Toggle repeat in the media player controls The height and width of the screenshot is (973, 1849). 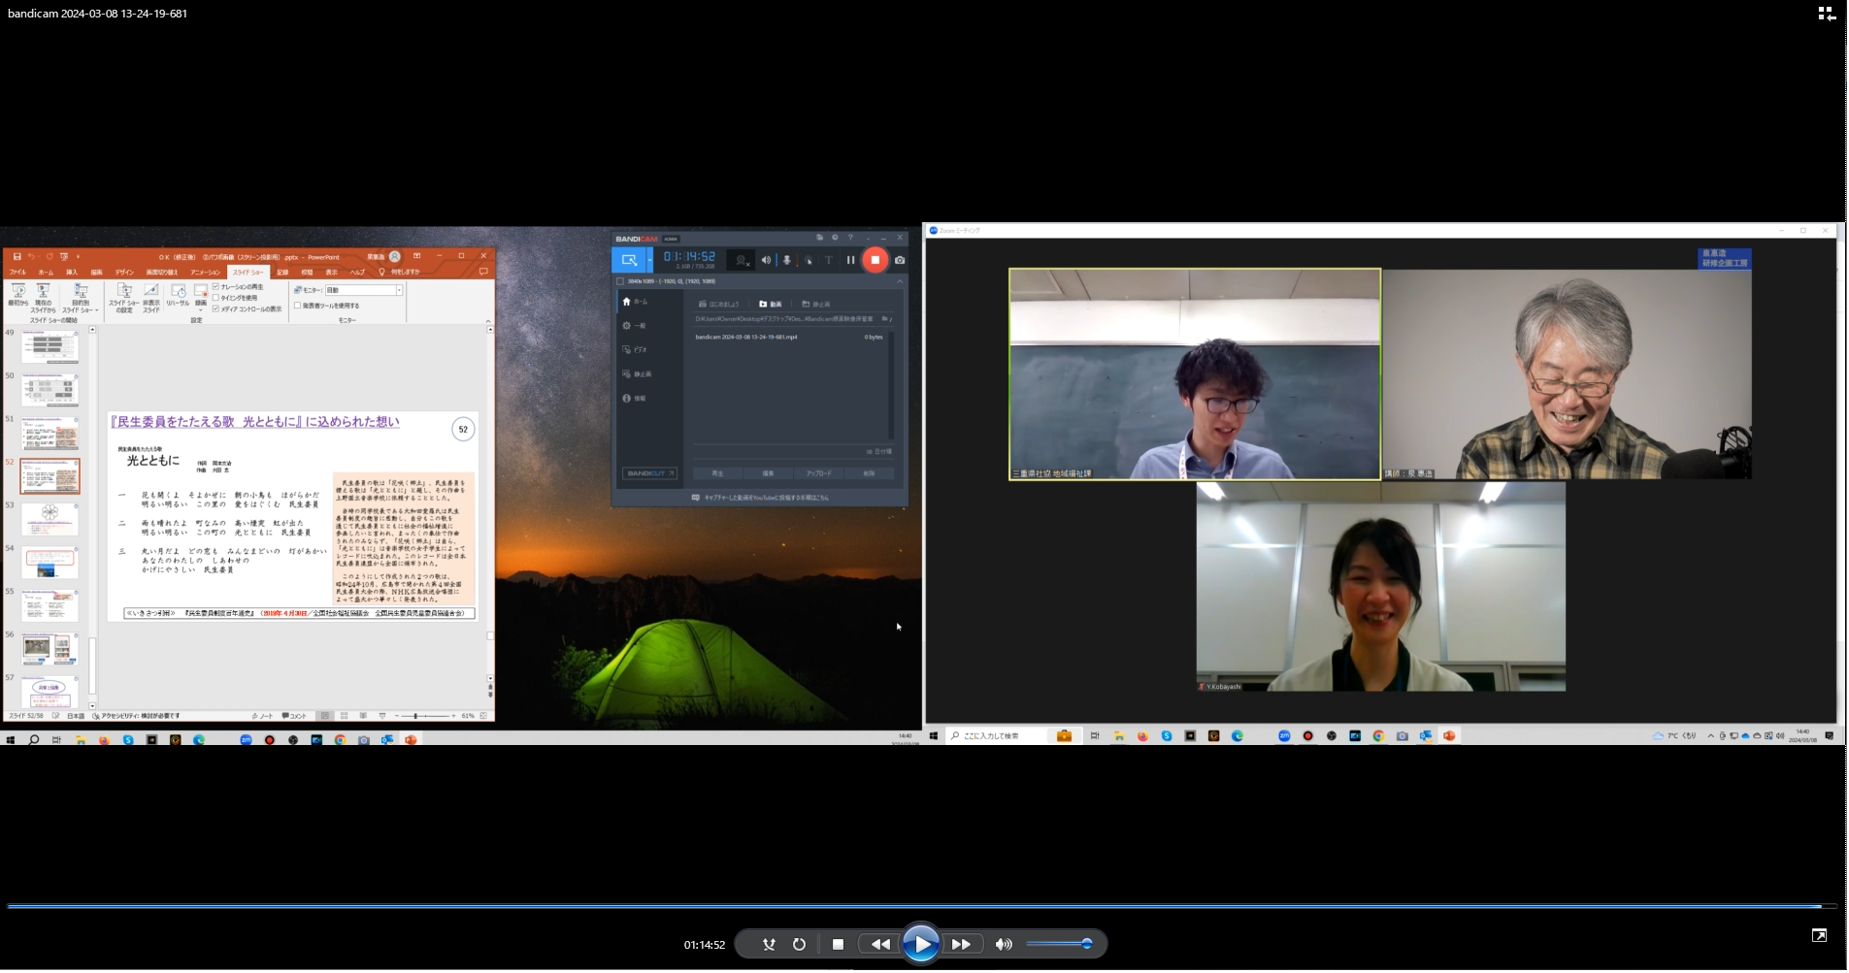[799, 945]
